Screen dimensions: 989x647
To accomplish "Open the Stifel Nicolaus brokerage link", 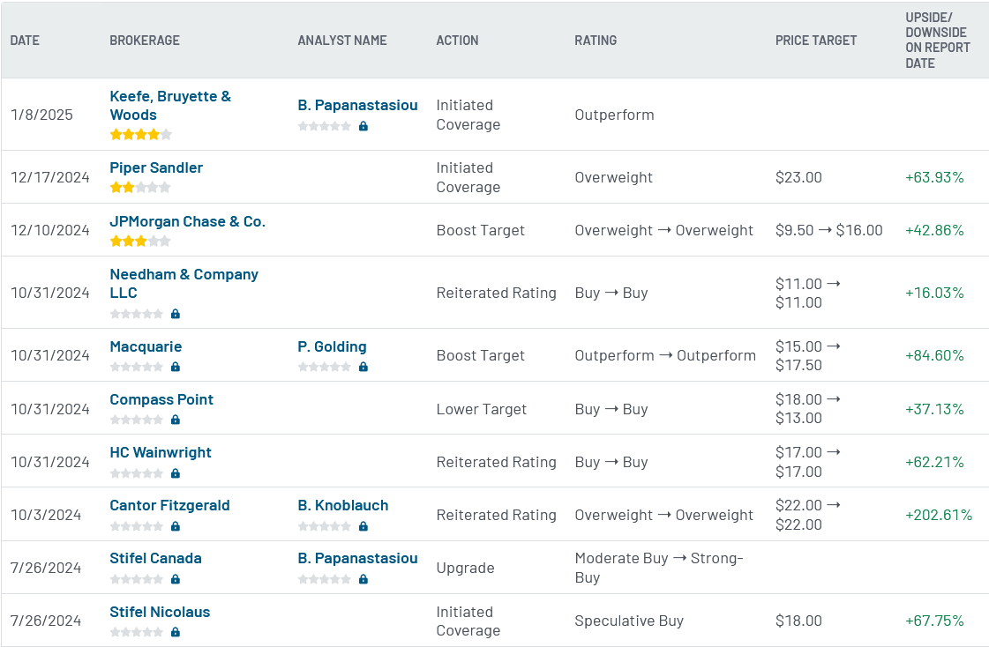I will (160, 612).
